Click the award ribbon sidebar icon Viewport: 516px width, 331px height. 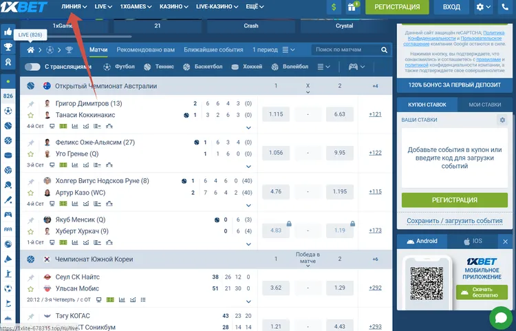point(8,62)
